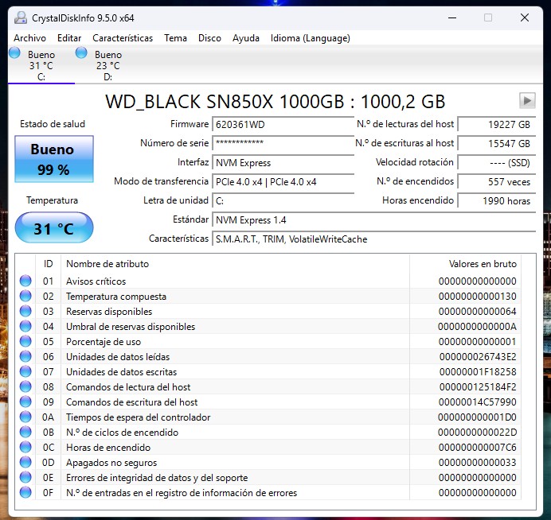The image size is (551, 520).
Task: Click status orb for Errores de integridad
Action: [25, 477]
